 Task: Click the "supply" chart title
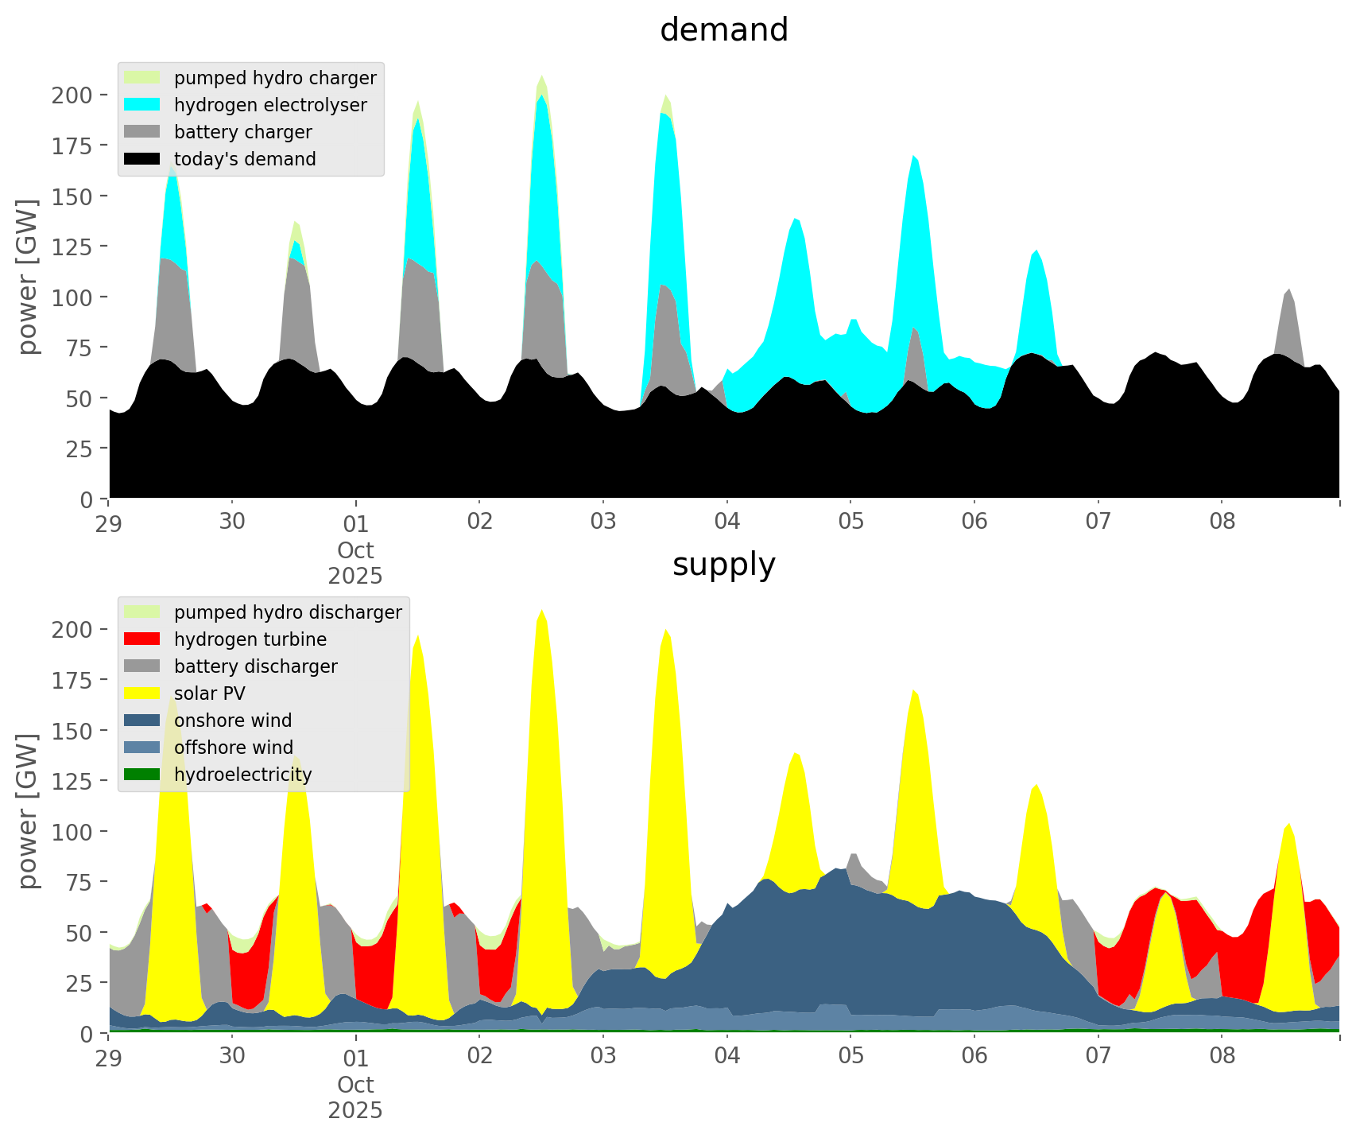[x=723, y=565]
